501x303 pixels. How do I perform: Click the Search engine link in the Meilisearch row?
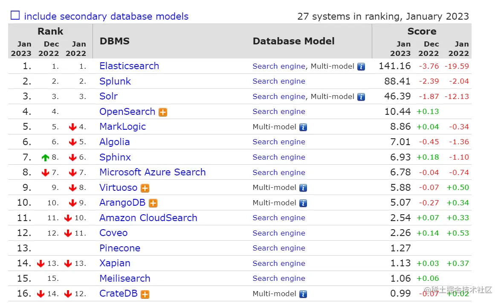[x=279, y=279]
